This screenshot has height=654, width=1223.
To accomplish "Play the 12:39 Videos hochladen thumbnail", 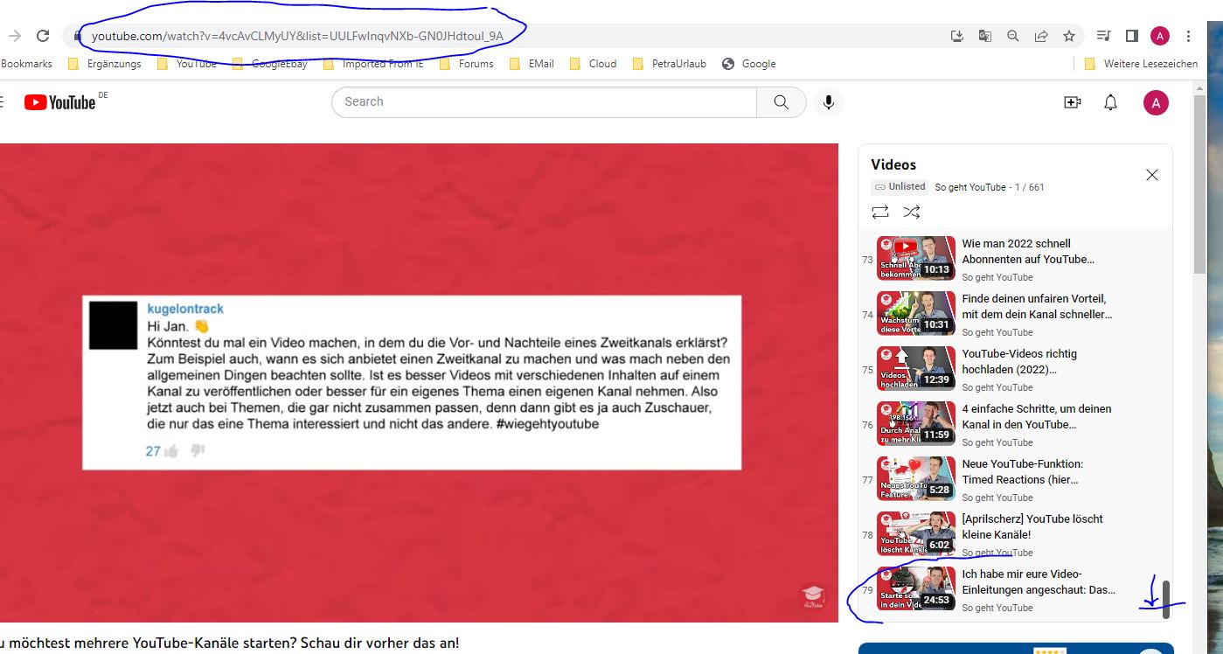I will [x=916, y=368].
